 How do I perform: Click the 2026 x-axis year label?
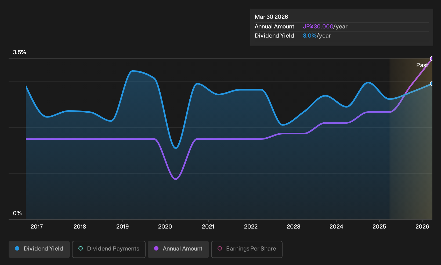click(422, 227)
